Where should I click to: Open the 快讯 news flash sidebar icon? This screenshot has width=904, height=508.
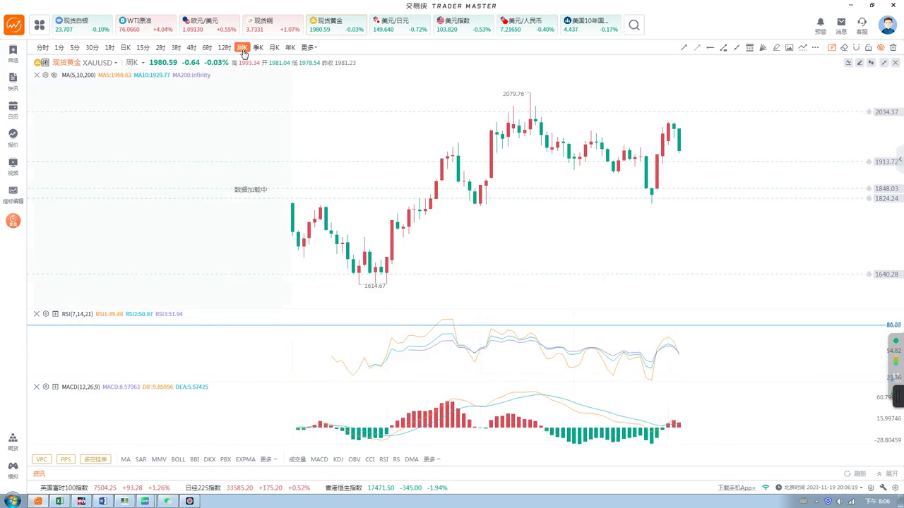(x=13, y=82)
